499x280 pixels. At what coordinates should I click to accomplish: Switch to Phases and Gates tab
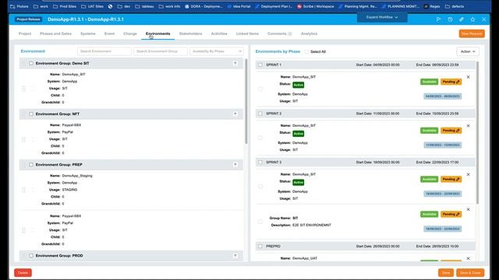click(x=55, y=33)
